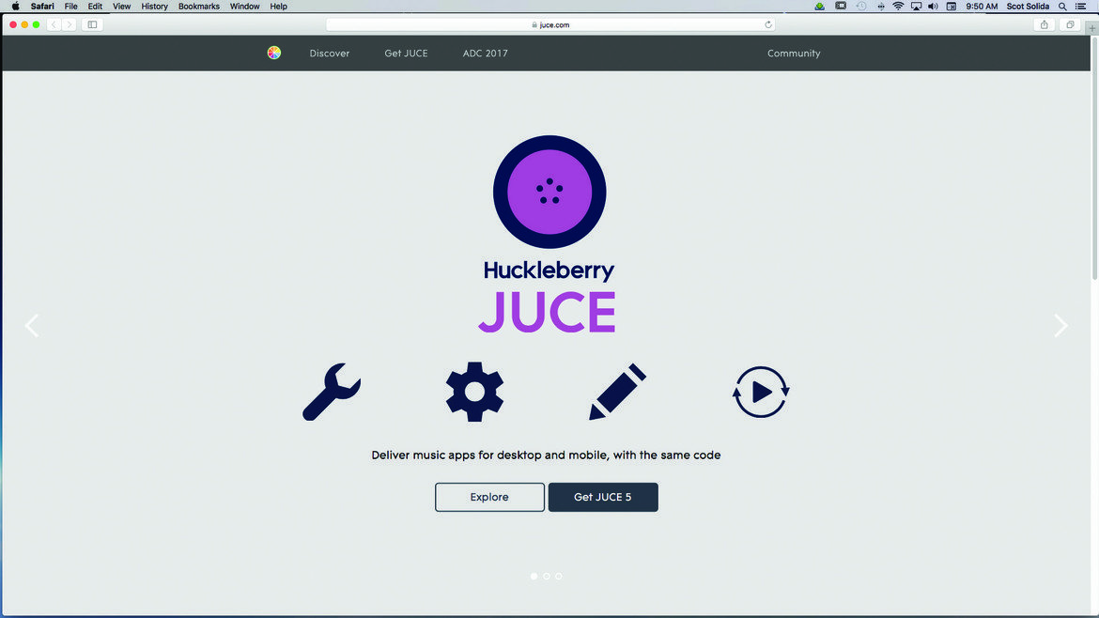
Task: Click the pencil icon on the JUCE page
Action: [x=617, y=392]
